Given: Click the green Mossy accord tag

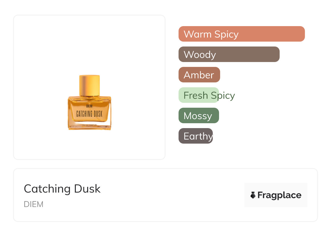Looking at the screenshot, I should coord(198,116).
